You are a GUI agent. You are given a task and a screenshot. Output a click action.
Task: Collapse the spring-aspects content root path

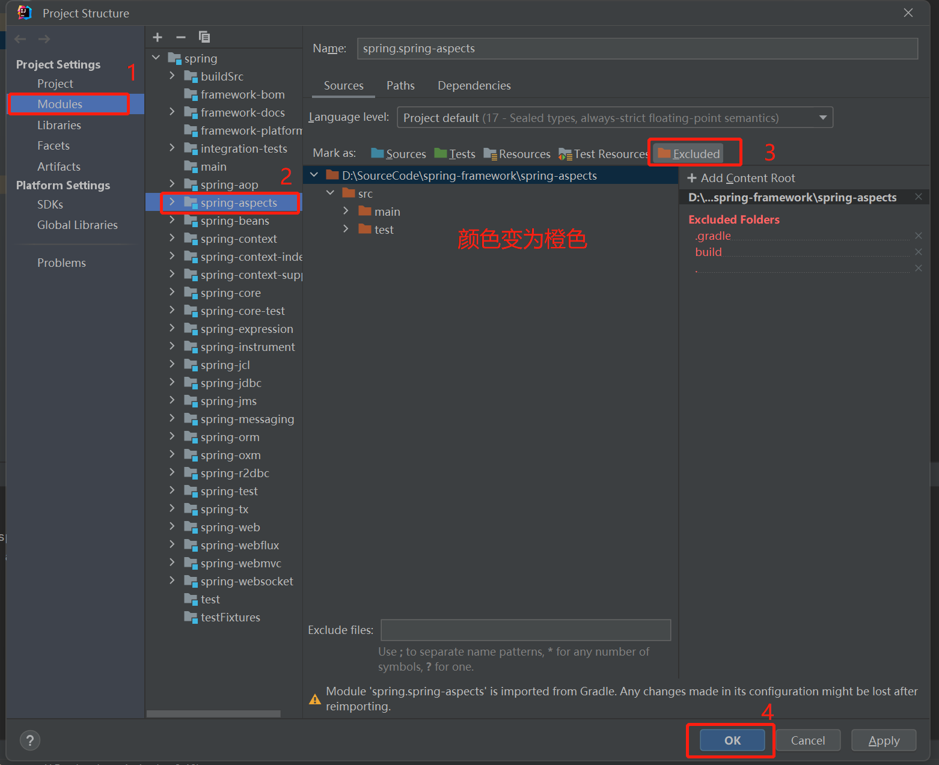pyautogui.click(x=314, y=175)
